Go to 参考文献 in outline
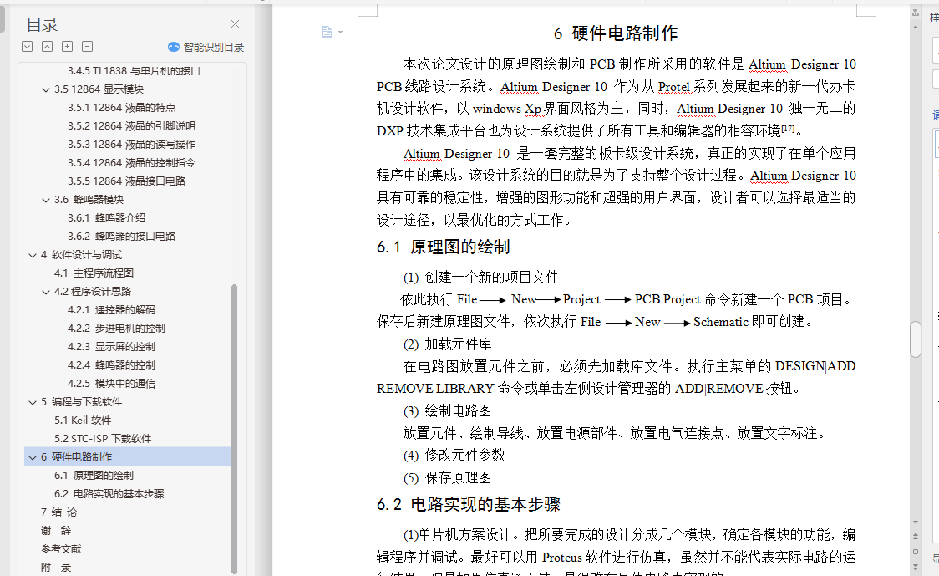 point(61,549)
